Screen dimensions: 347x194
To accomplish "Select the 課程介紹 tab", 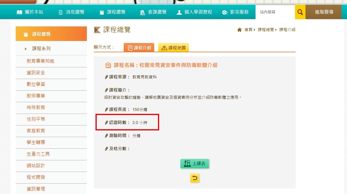I will tap(139, 48).
